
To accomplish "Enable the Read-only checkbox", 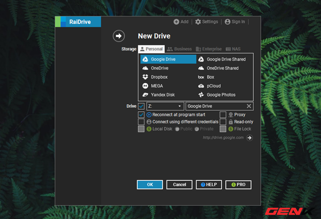I will 223,122.
